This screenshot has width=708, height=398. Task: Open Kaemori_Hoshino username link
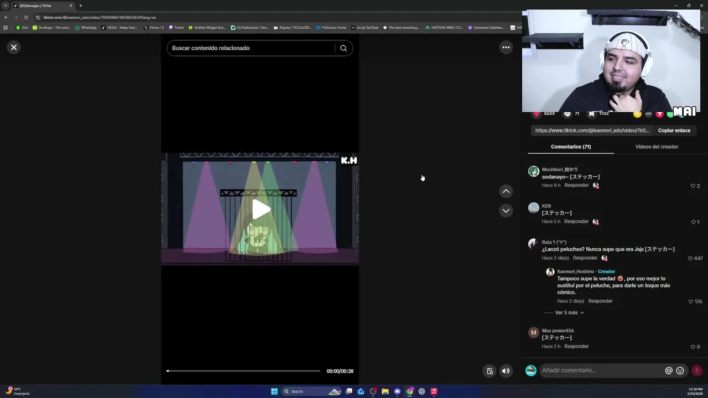coord(575,271)
